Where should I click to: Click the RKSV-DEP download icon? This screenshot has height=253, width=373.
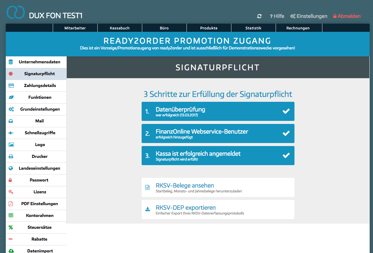click(148, 209)
